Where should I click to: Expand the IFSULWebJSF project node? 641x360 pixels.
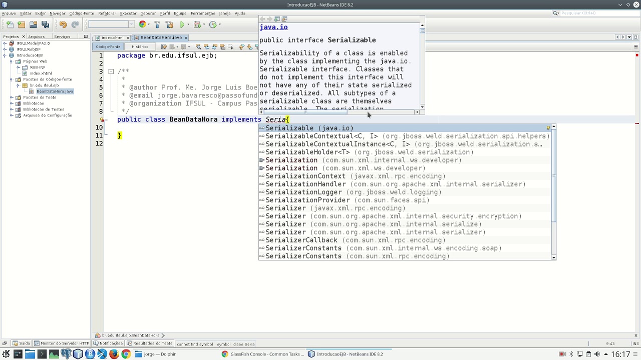click(x=5, y=49)
